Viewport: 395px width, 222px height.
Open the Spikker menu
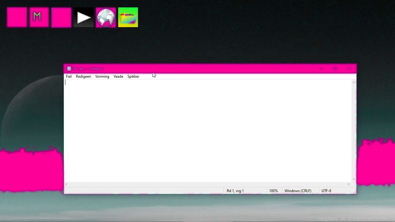133,76
